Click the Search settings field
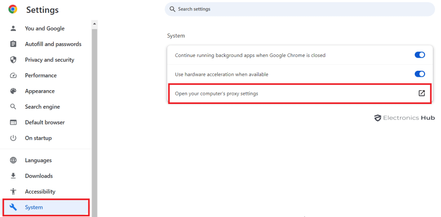Image resolution: width=441 pixels, height=217 pixels. click(300, 9)
